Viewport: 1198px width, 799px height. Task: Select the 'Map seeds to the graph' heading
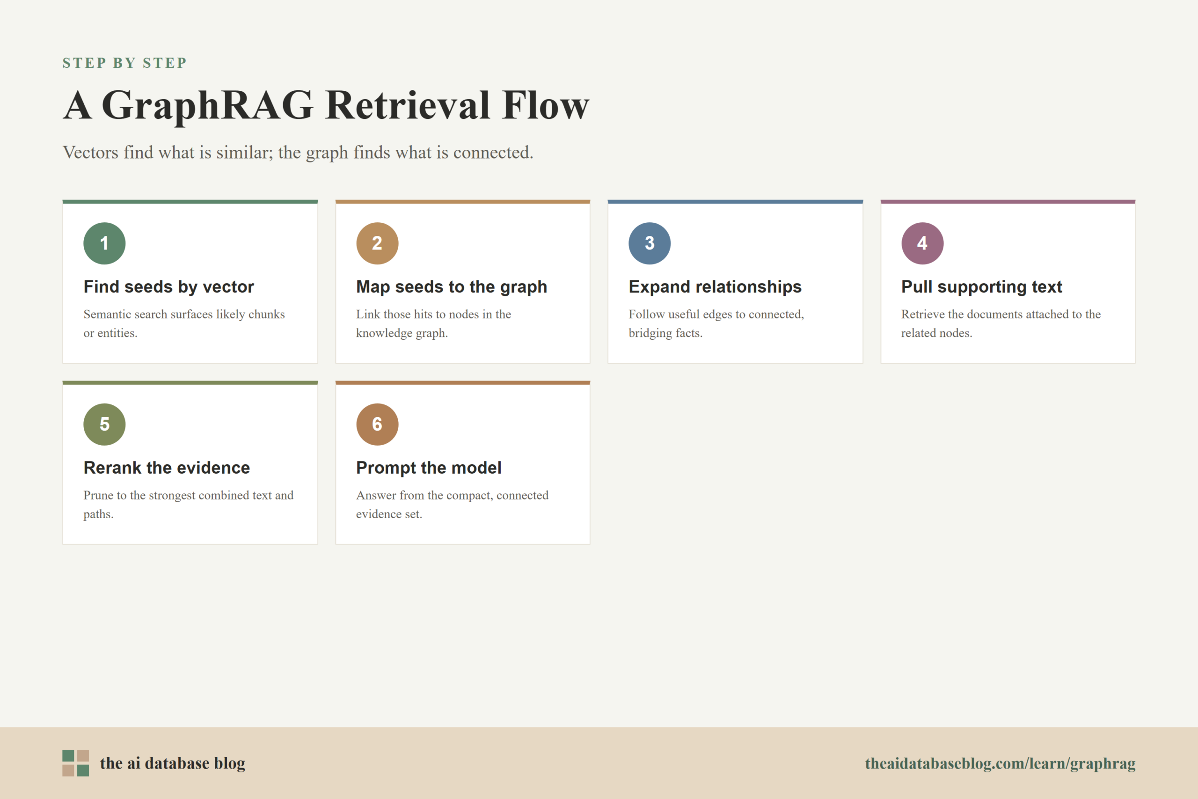(452, 287)
